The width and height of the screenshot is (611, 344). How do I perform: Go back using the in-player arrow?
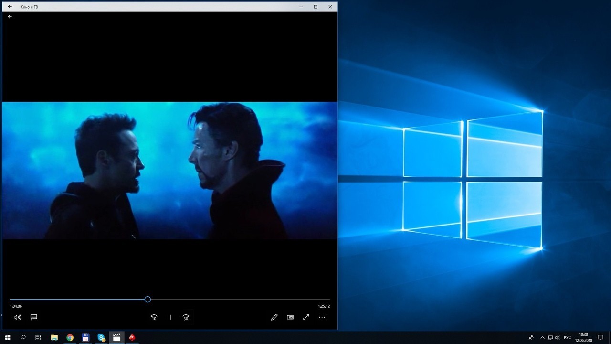10,17
